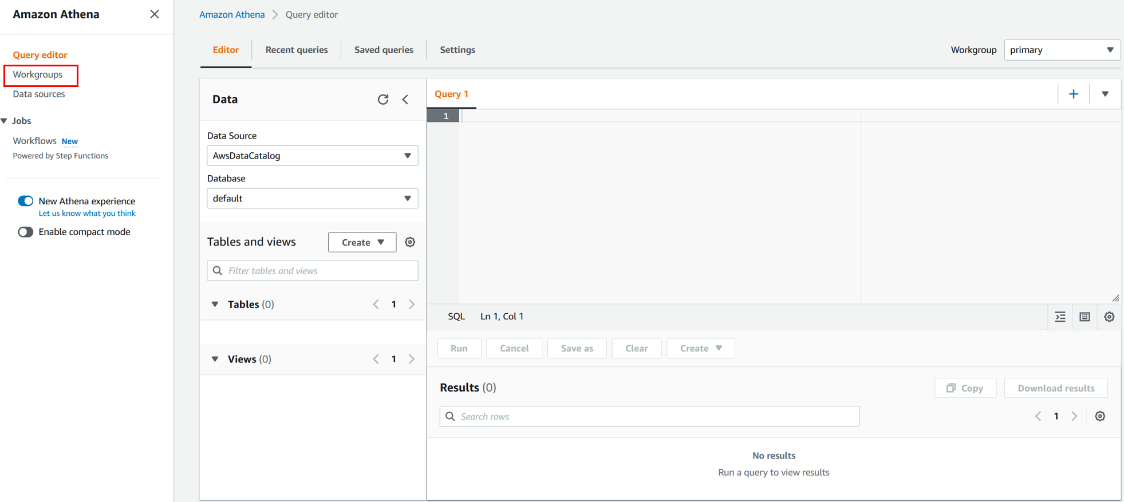The image size is (1124, 502).
Task: Disable the New Athena experience toggle
Action: [x=26, y=201]
